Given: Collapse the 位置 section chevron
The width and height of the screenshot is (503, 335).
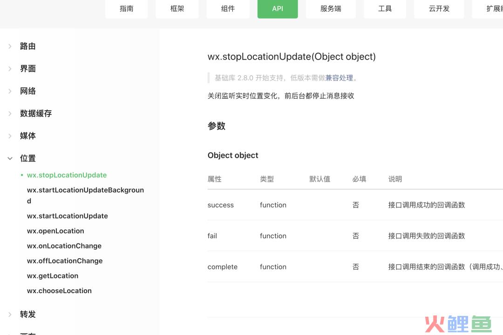Looking at the screenshot, I should [10, 158].
